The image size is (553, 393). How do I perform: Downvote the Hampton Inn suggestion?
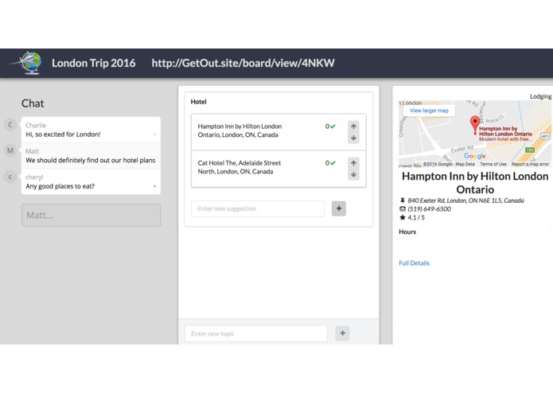[x=353, y=138]
